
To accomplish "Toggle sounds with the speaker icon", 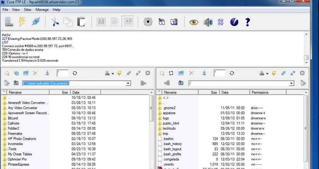I will 208,22.
